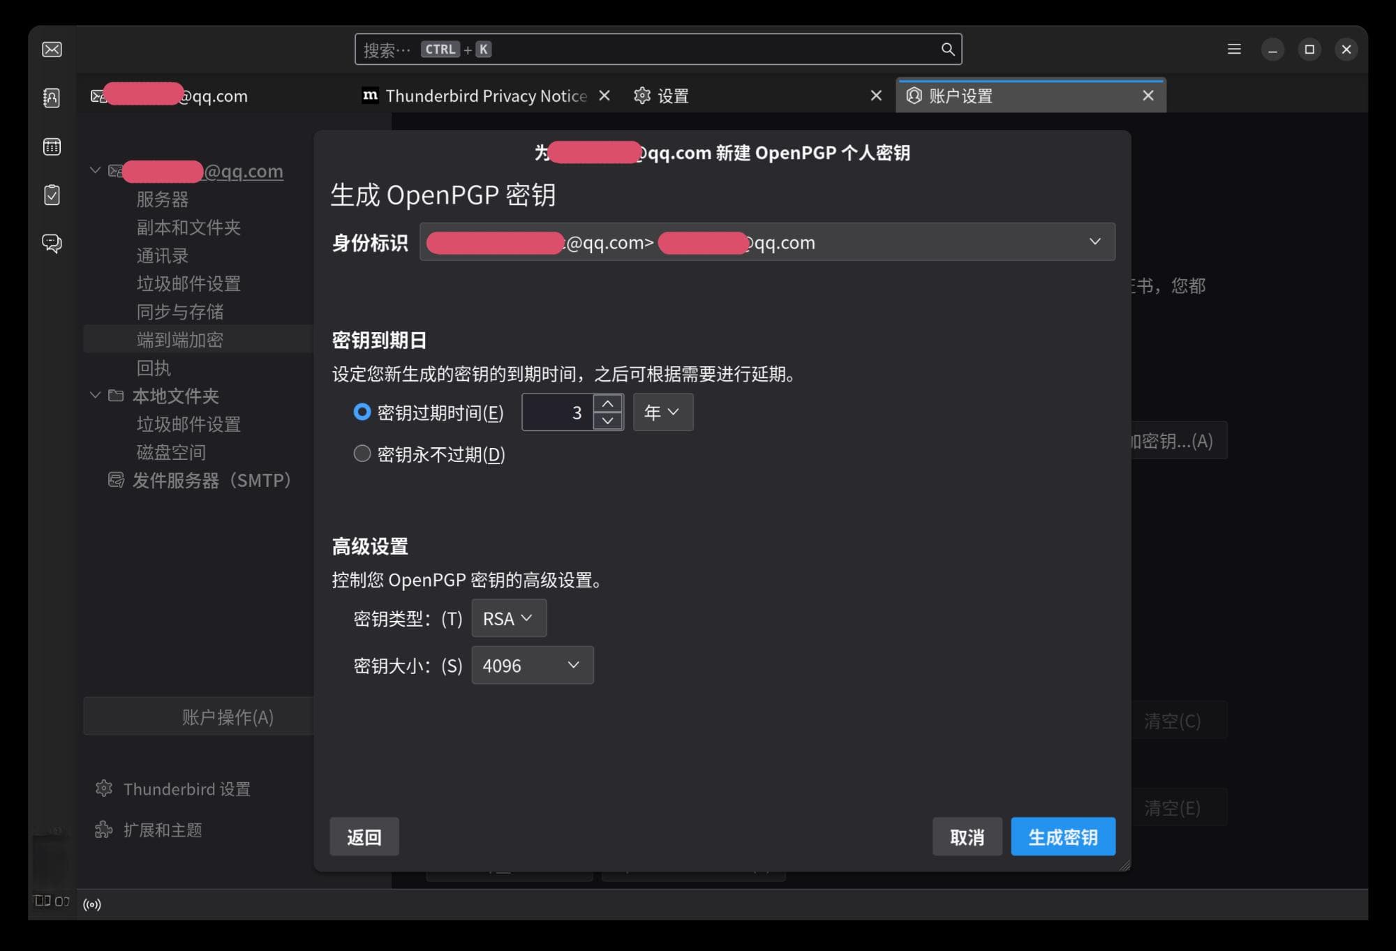Image resolution: width=1396 pixels, height=951 pixels.
Task: Open the Tasks icon in sidebar
Action: (x=52, y=195)
